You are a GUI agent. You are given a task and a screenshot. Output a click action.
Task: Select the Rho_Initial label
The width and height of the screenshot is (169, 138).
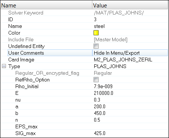(x=27, y=86)
